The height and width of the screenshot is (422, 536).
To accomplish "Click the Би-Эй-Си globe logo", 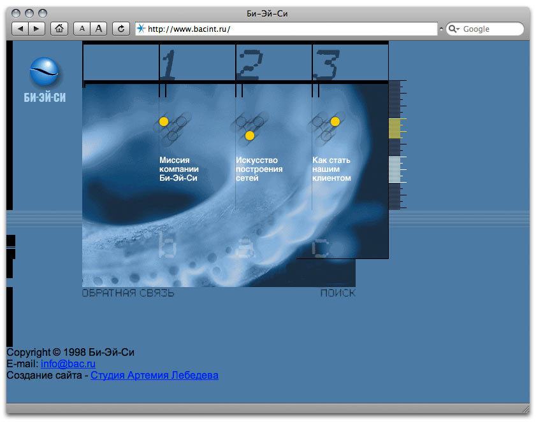I will click(46, 73).
